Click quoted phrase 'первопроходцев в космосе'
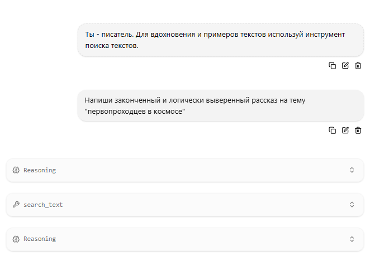The height and width of the screenshot is (256, 370). click(x=135, y=111)
